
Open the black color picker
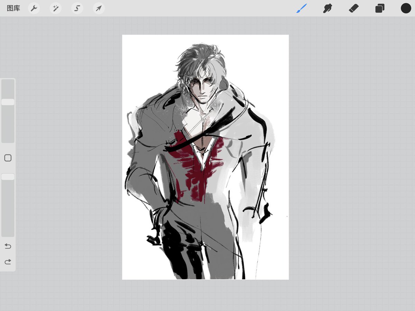tap(406, 8)
